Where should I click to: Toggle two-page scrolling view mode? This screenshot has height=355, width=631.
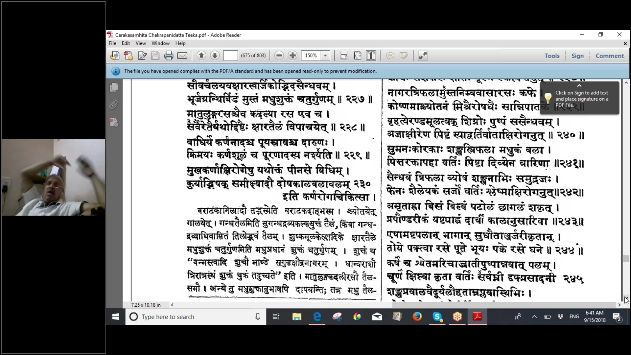coord(371,56)
